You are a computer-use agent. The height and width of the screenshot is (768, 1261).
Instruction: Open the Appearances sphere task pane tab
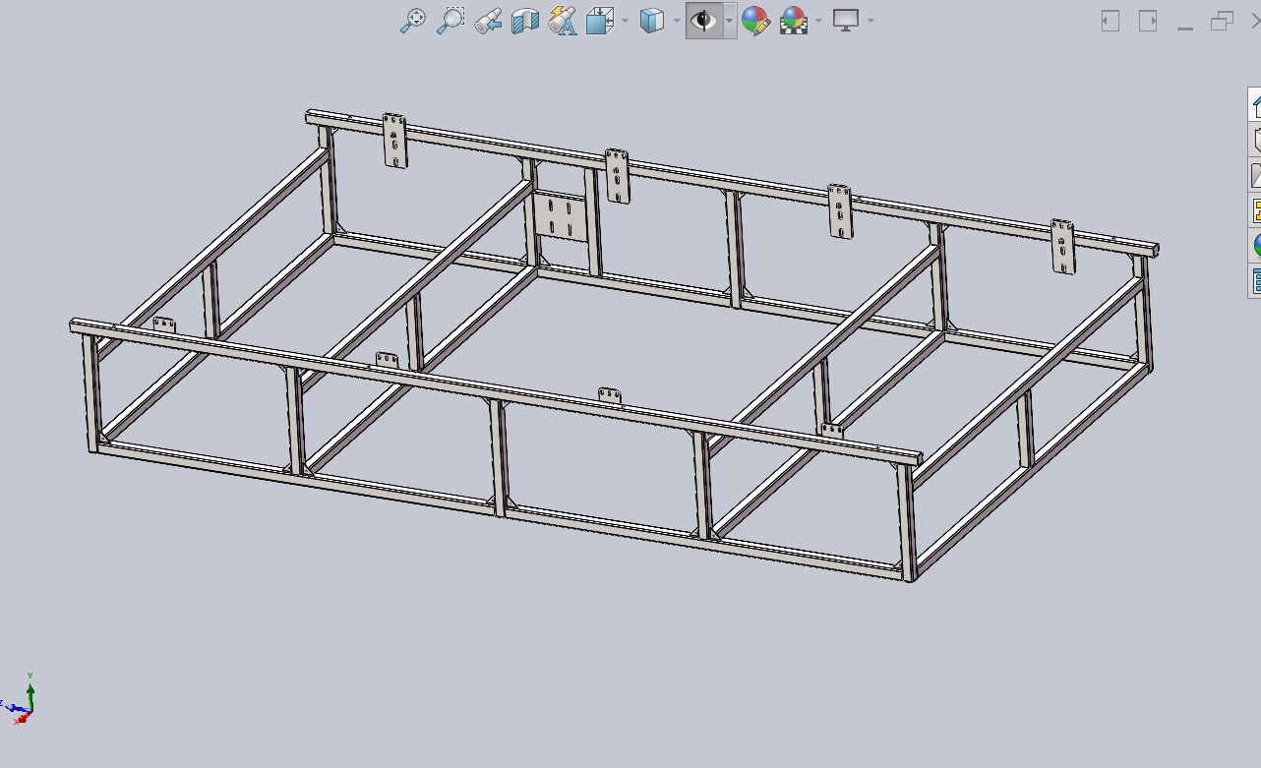pyautogui.click(x=1255, y=244)
